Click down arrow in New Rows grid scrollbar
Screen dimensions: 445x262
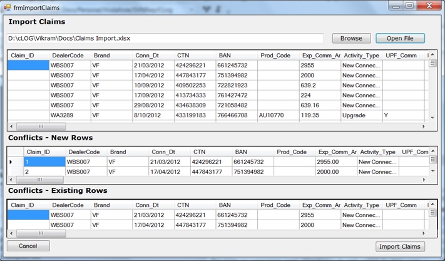(x=433, y=171)
